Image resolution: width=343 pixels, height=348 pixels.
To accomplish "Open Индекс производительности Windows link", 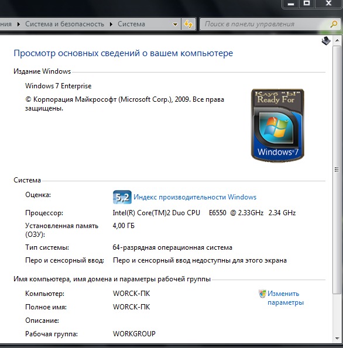I will tap(195, 197).
